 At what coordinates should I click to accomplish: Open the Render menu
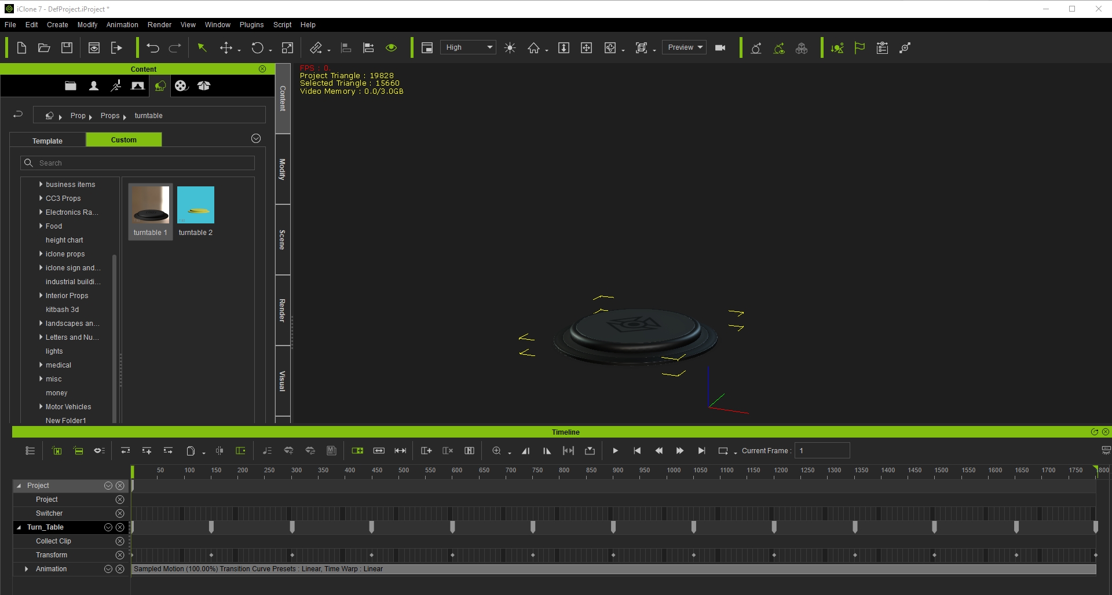159,25
